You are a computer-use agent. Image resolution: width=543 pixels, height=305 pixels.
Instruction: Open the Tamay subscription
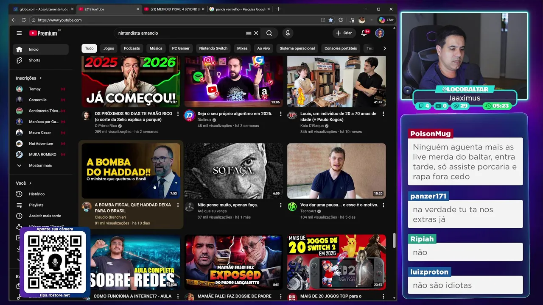click(40, 89)
